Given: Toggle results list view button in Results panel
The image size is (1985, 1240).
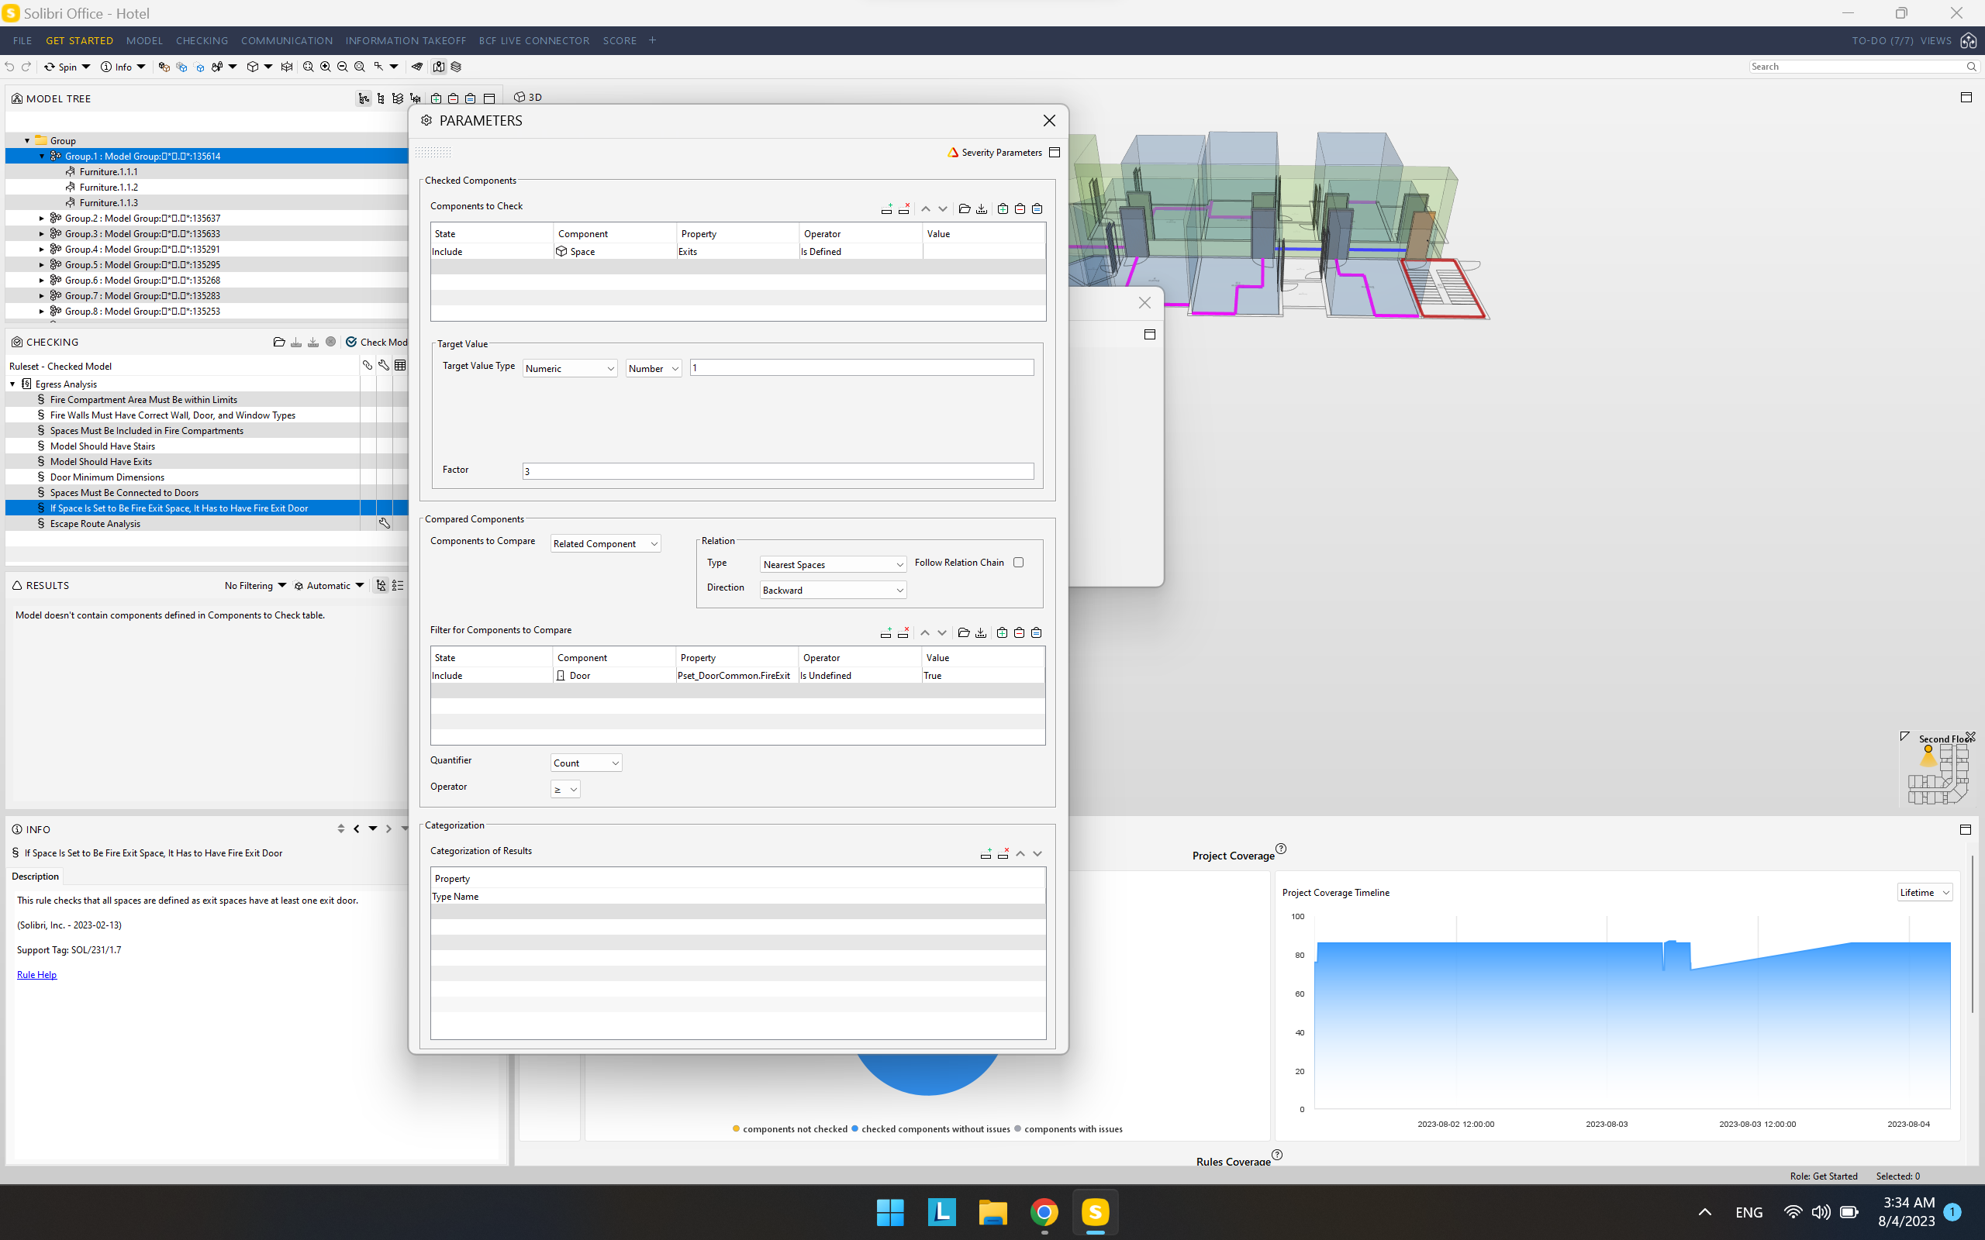Looking at the screenshot, I should pyautogui.click(x=398, y=586).
